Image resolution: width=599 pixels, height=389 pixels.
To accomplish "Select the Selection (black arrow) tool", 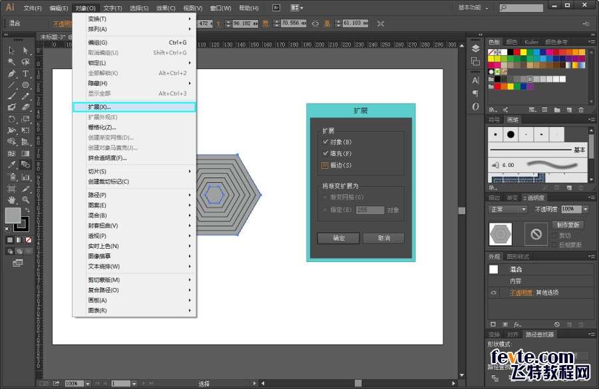I will coord(11,50).
